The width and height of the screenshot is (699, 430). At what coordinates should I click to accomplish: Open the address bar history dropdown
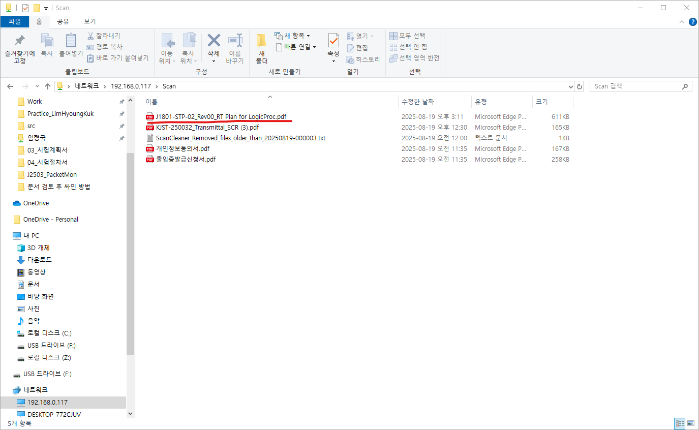(570, 86)
